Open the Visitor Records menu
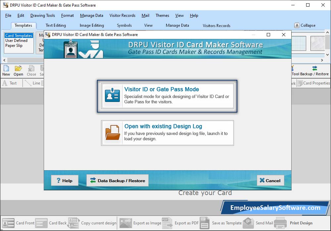Viewport: 331px width, 231px height. 122,16
